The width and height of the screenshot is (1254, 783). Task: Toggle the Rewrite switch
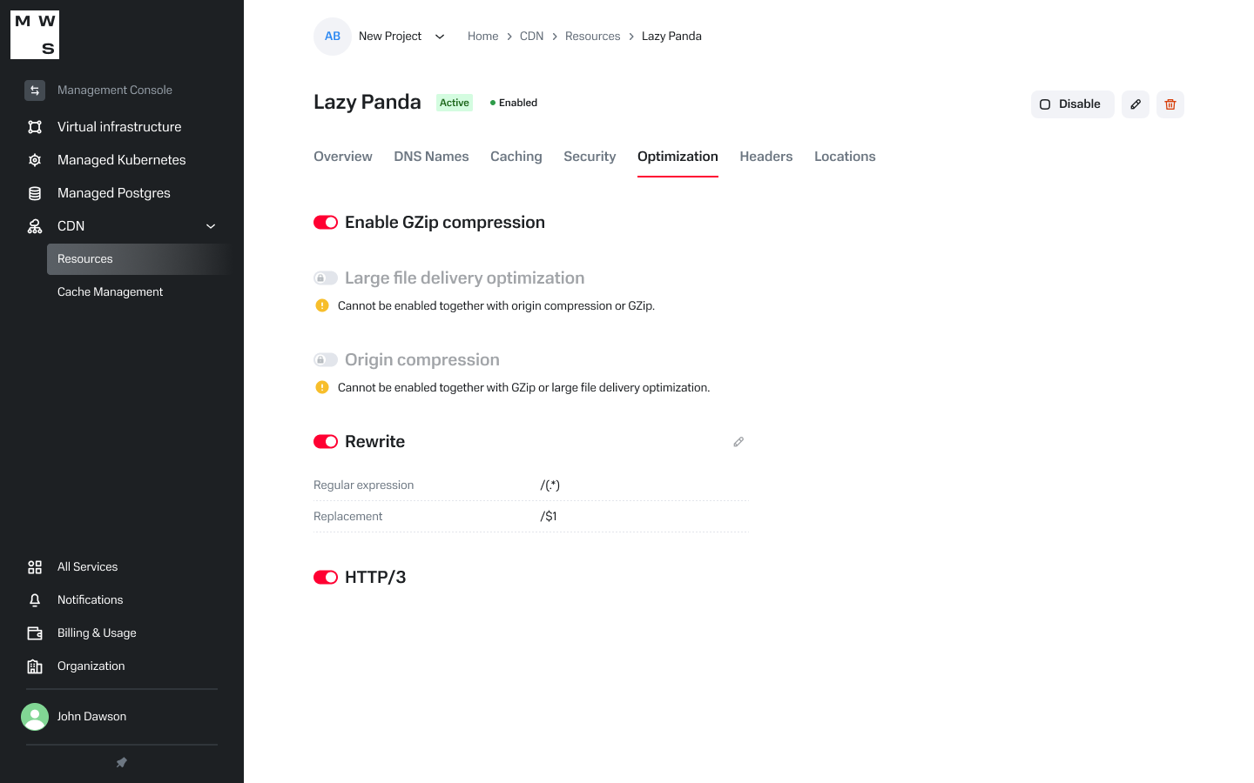(326, 442)
